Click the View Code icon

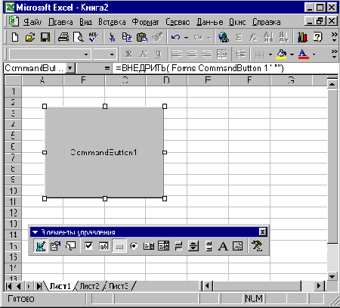[x=71, y=246]
